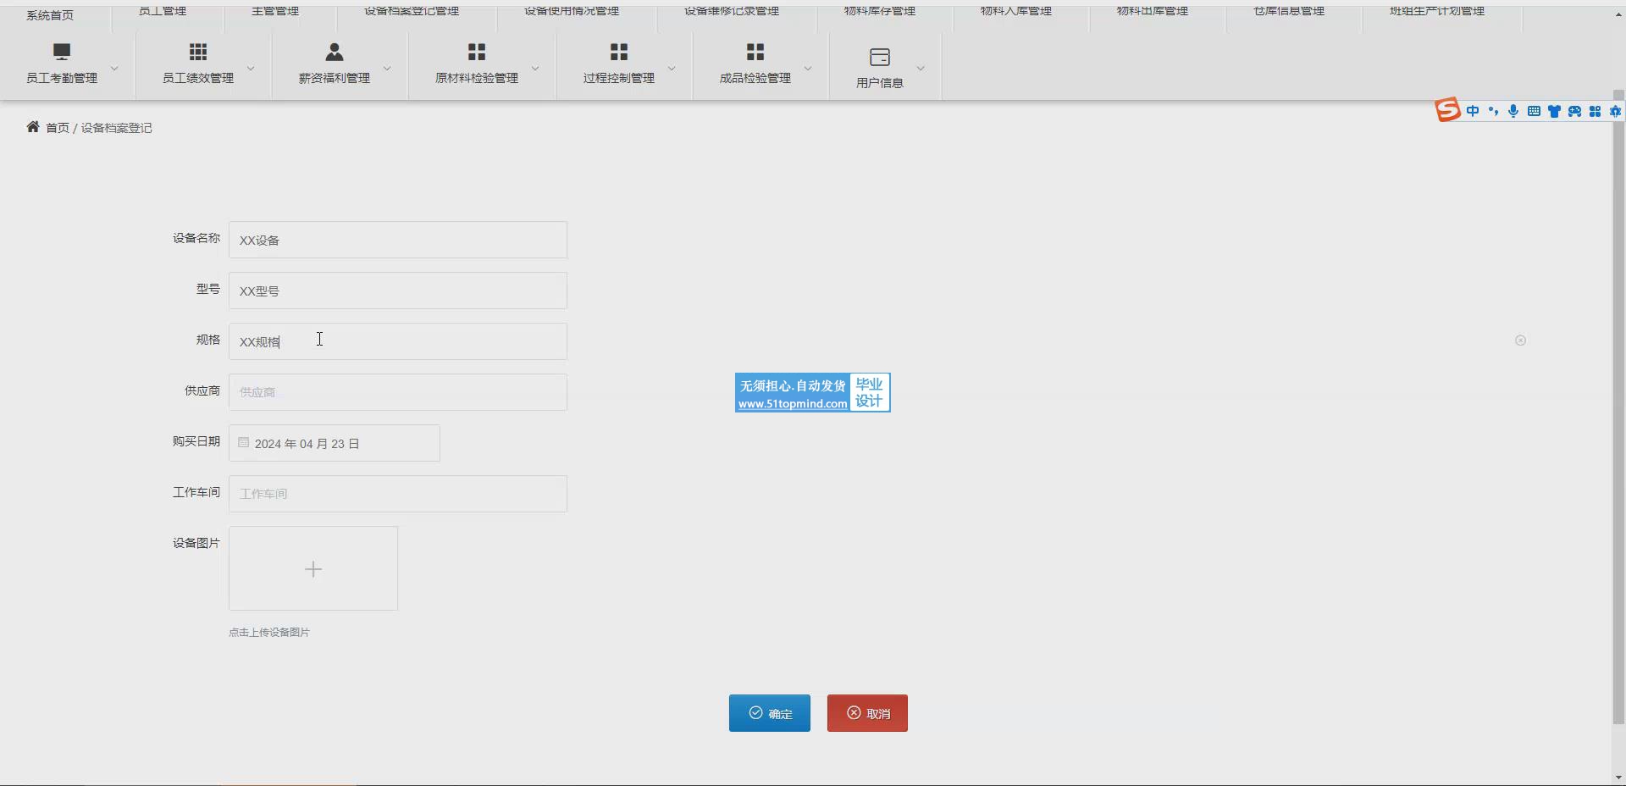Expand the 员工考勤管理 dropdown arrow
The image size is (1626, 786).
point(114,69)
